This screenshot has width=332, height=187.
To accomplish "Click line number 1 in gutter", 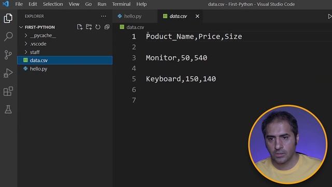I will click(134, 36).
